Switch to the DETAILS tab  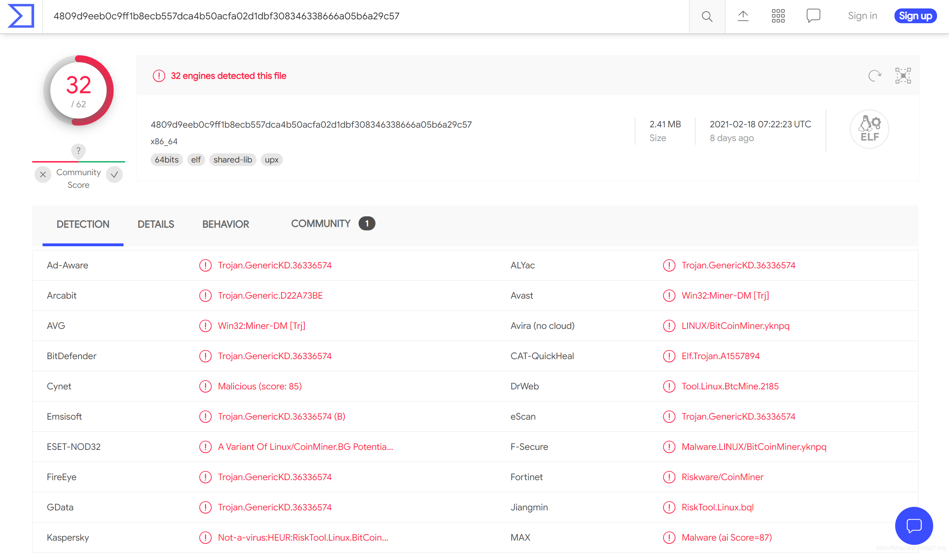(156, 224)
